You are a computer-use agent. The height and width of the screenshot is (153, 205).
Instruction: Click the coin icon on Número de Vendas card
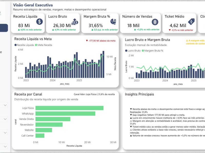coord(155,22)
